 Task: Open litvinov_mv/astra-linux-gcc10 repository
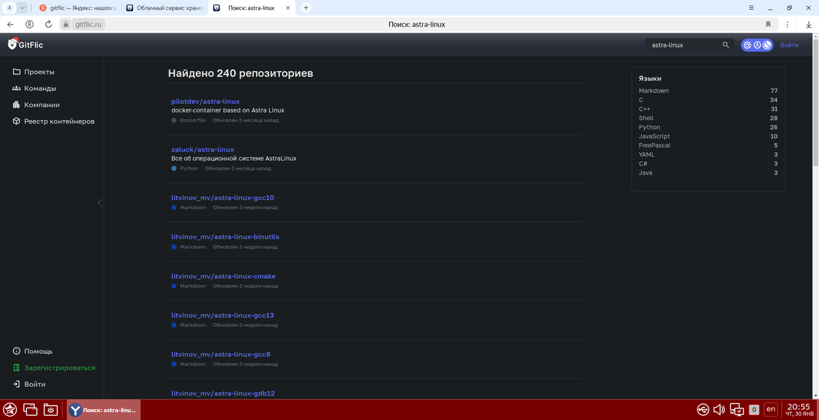[x=222, y=198]
